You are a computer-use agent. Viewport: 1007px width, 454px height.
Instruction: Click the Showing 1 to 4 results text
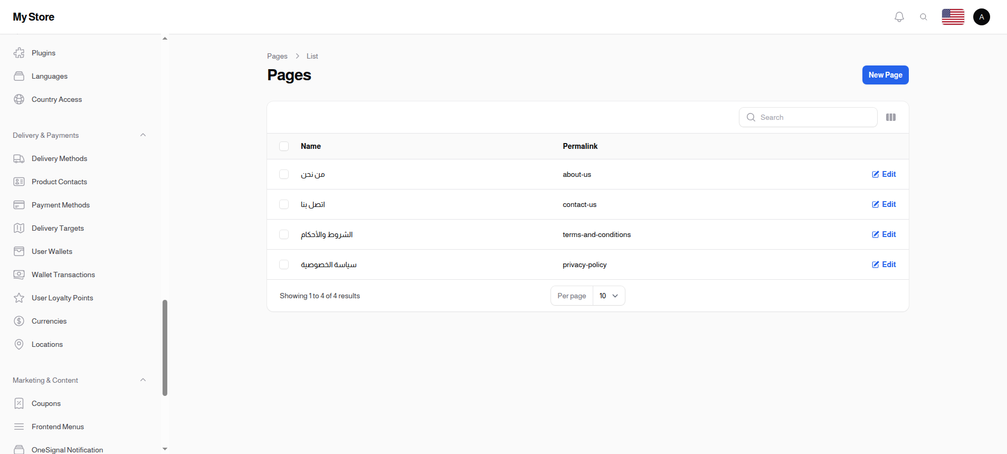pos(320,296)
